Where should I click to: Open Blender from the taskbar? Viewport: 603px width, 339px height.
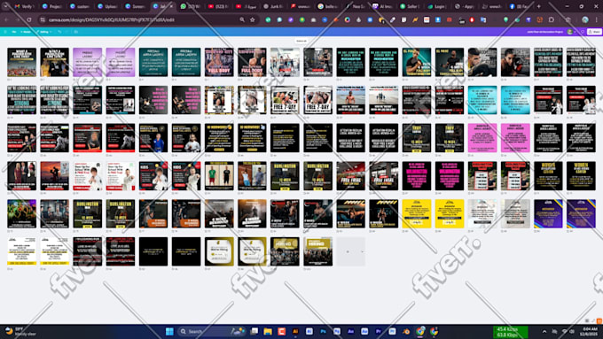click(406, 331)
